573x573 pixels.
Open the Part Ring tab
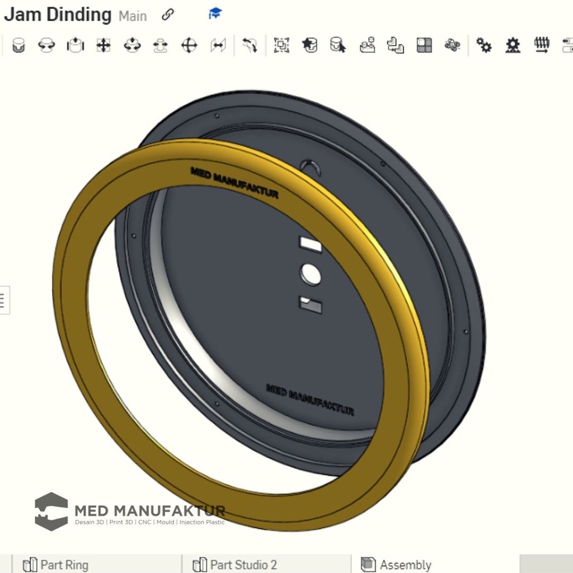(x=55, y=565)
